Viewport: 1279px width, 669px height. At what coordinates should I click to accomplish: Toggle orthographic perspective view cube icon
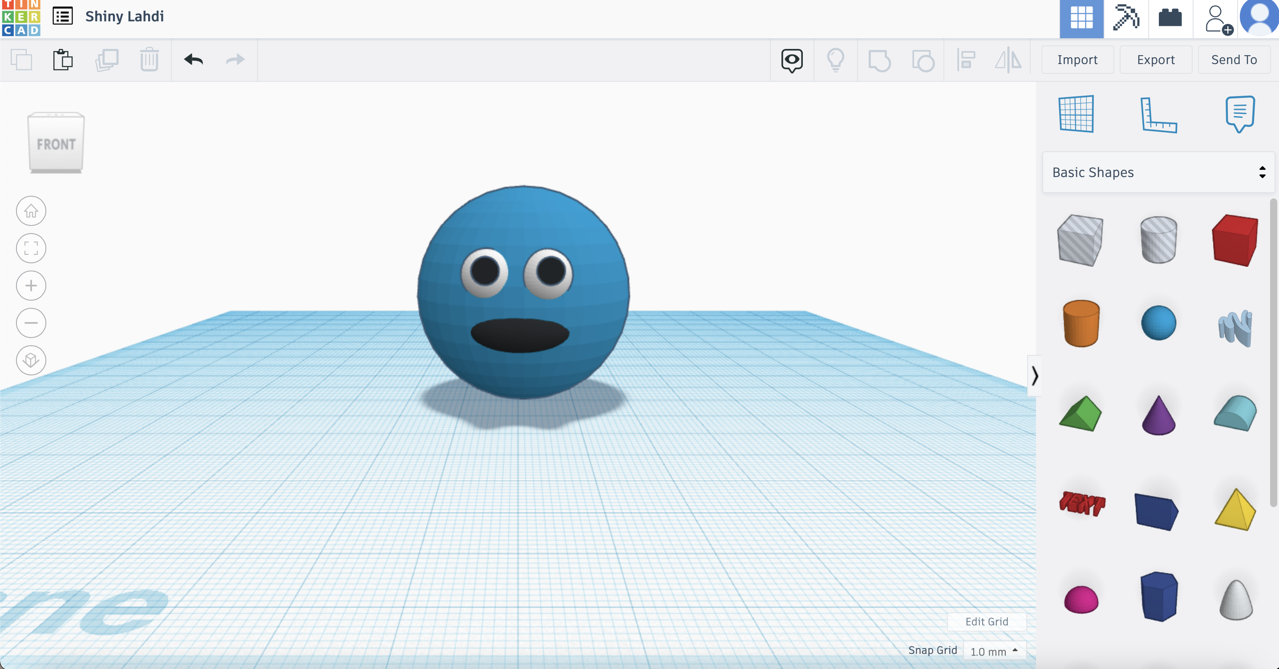31,360
